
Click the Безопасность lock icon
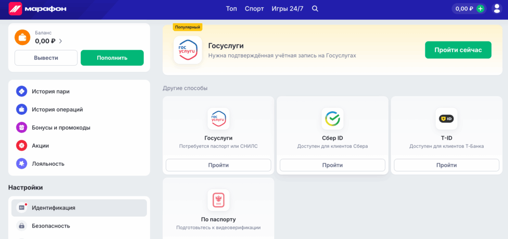[22, 226]
